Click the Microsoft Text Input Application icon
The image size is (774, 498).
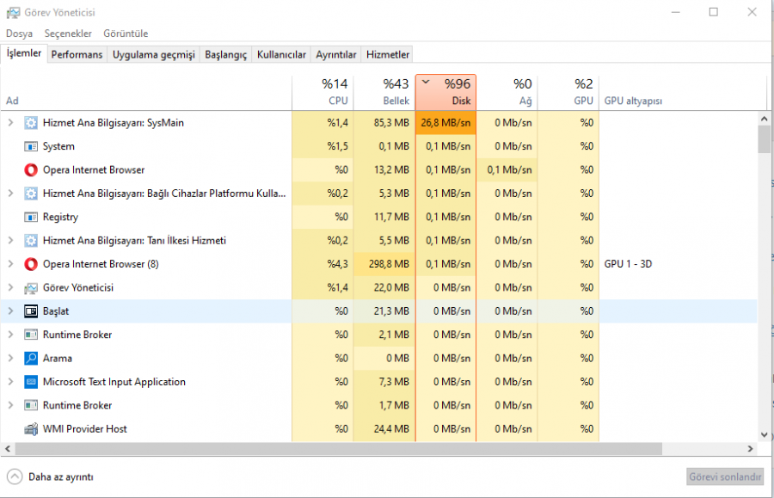click(31, 382)
